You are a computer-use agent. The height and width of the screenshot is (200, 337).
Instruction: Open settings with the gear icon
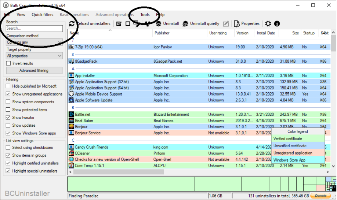pyautogui.click(x=268, y=23)
